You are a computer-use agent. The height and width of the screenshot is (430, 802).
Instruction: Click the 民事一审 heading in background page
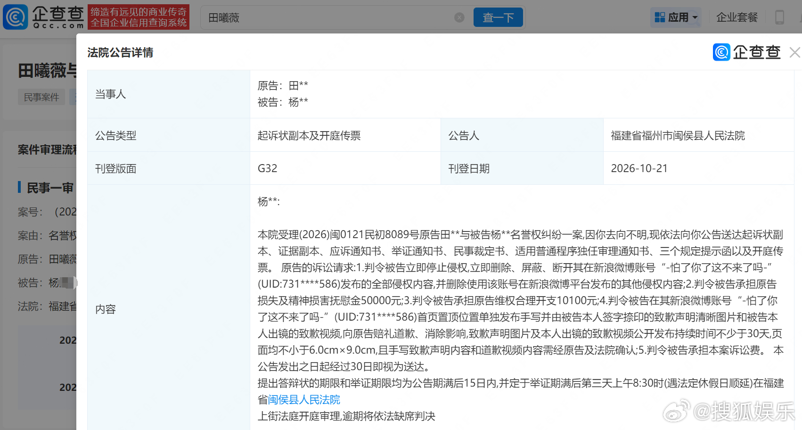point(50,188)
